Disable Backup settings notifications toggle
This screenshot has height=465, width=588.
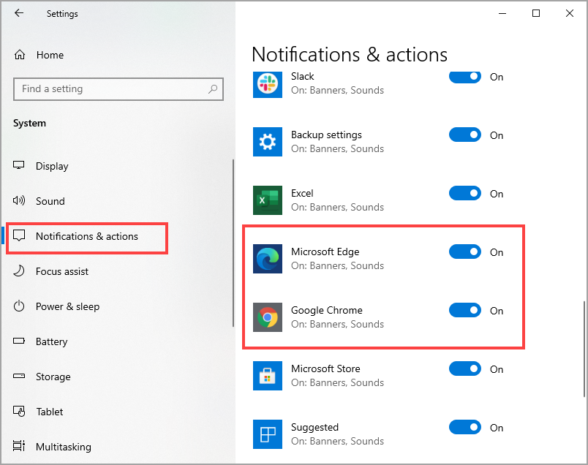[x=465, y=135]
